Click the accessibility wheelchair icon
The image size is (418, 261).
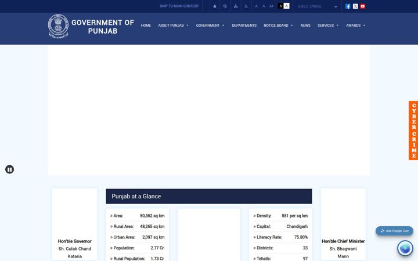246,6
